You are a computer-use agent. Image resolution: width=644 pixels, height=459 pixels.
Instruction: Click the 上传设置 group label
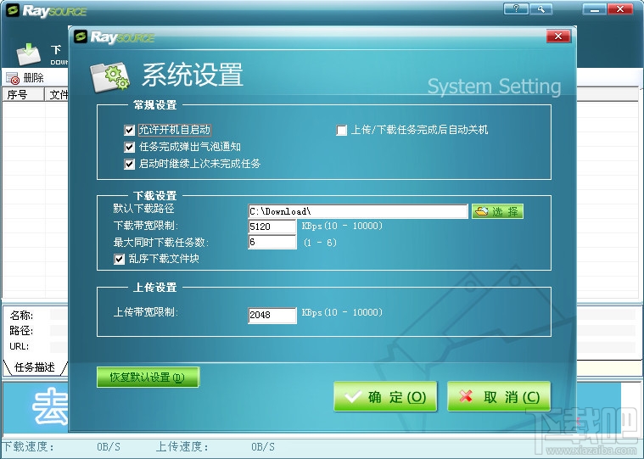pyautogui.click(x=154, y=288)
